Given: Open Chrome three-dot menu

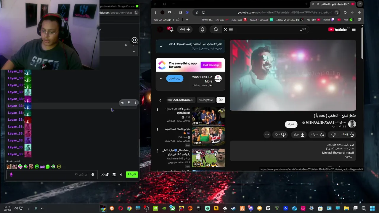Looking at the screenshot, I should (x=155, y=12).
